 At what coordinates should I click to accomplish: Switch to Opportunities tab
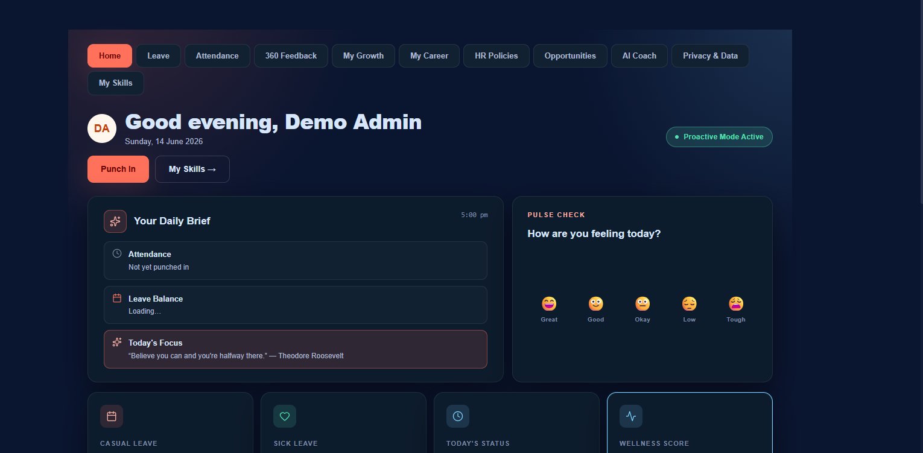pyautogui.click(x=570, y=55)
